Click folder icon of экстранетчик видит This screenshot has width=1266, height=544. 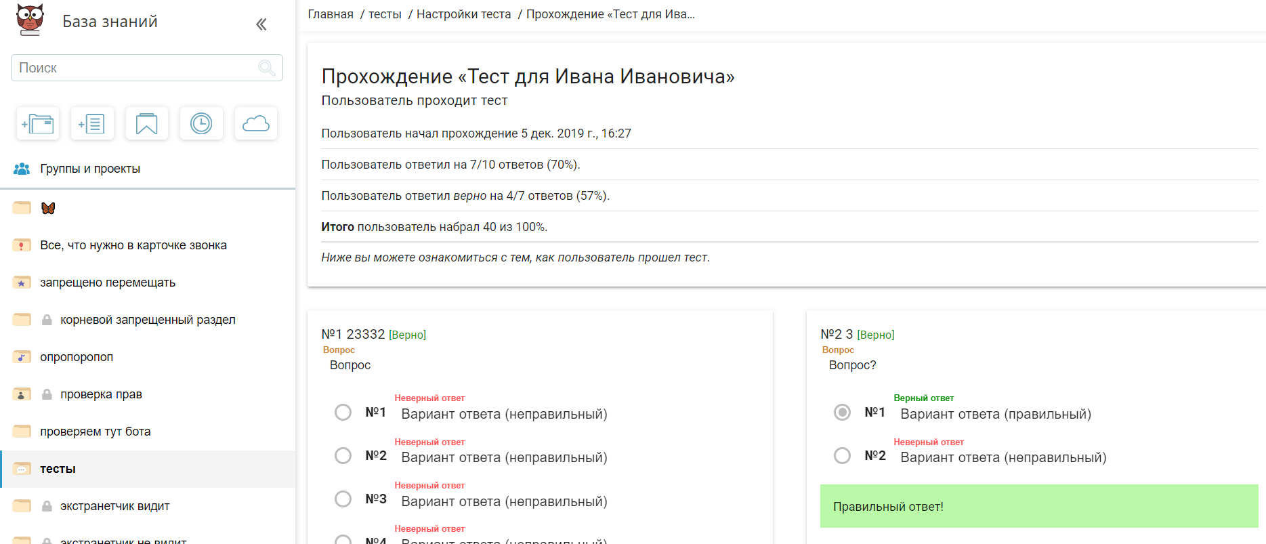tap(22, 506)
